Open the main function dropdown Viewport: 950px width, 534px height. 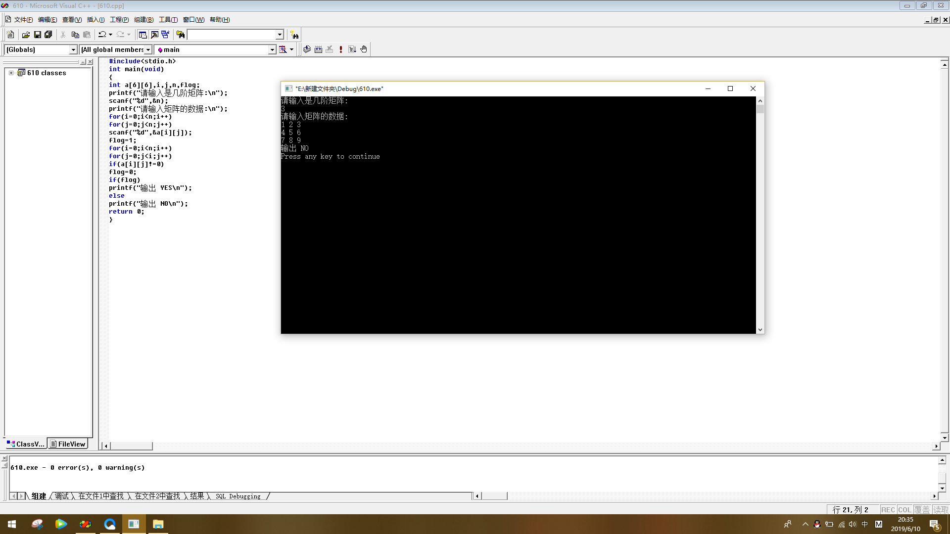(272, 49)
